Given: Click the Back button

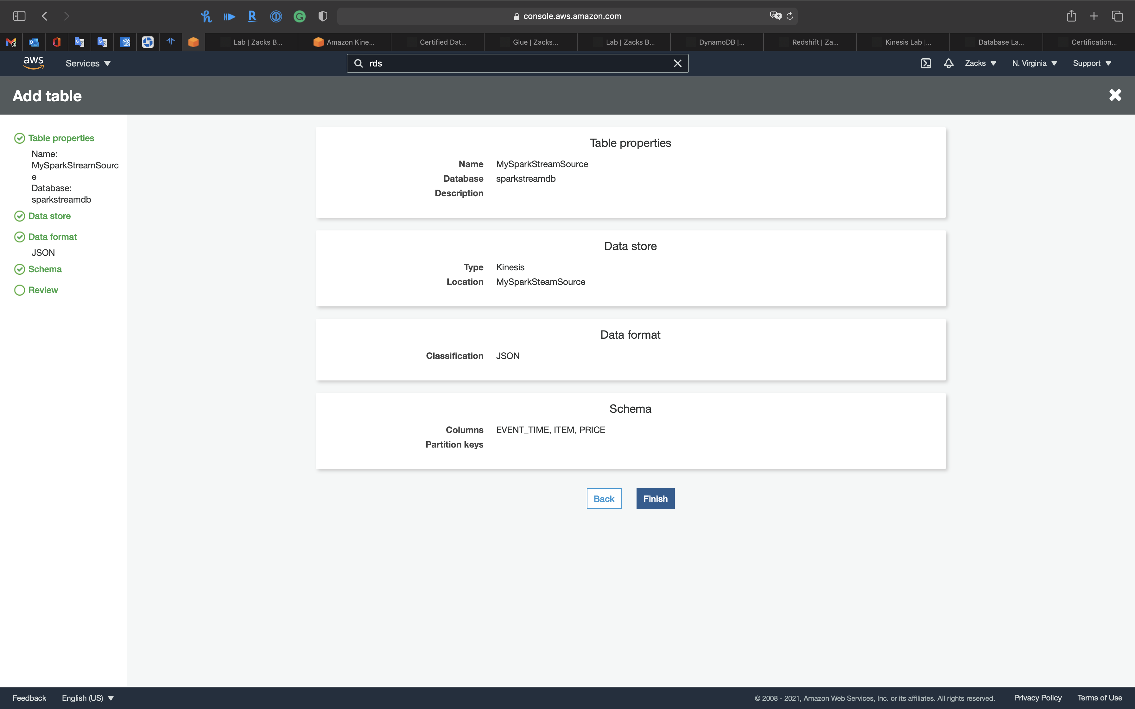Looking at the screenshot, I should tap(604, 499).
